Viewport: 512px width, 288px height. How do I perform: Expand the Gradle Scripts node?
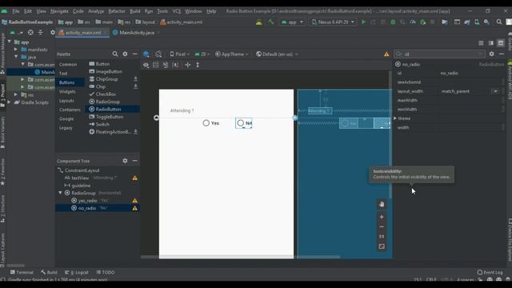9,102
